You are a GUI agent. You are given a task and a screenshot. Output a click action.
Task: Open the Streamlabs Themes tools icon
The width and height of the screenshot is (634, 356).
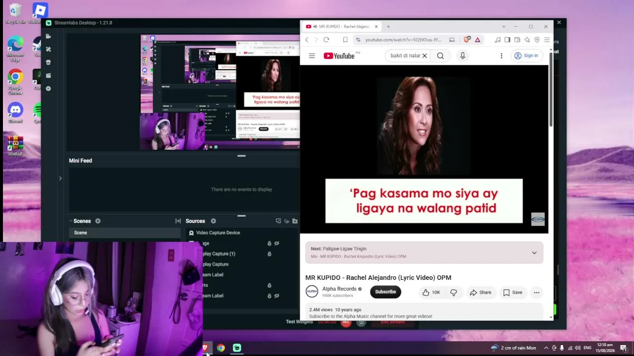(48, 49)
